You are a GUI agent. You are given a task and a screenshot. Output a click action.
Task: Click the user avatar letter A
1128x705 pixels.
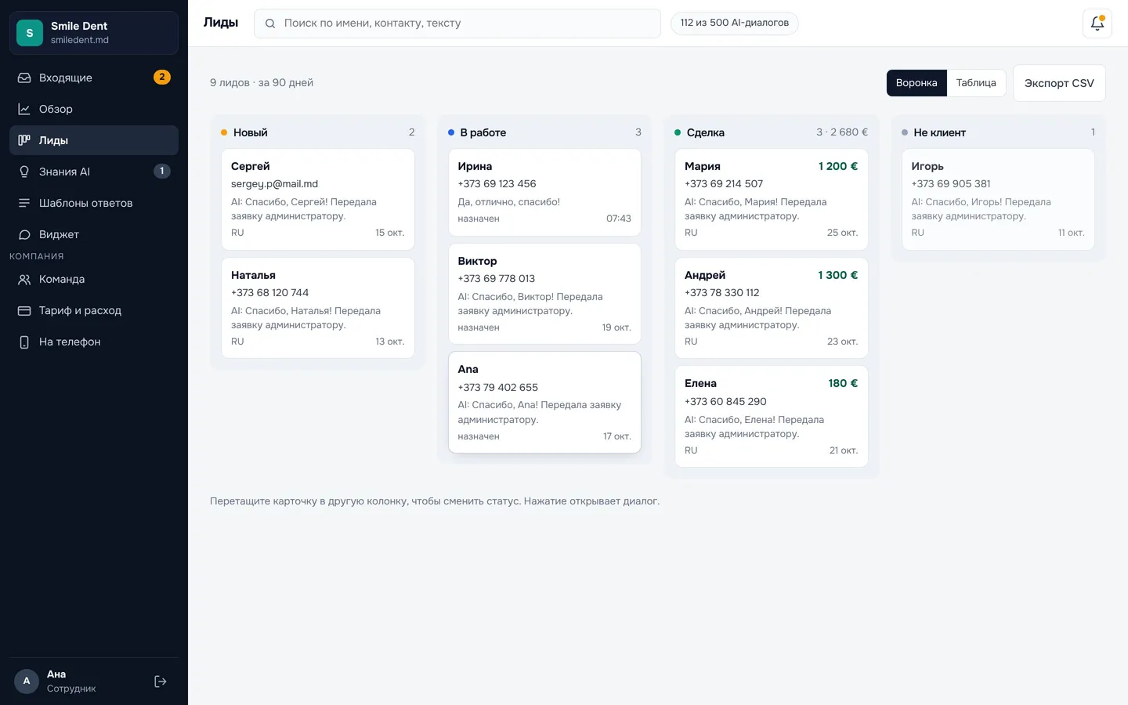coord(27,681)
